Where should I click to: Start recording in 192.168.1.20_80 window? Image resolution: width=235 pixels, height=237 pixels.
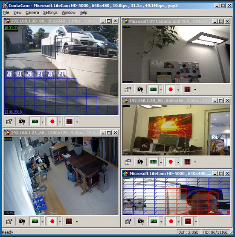52,122
